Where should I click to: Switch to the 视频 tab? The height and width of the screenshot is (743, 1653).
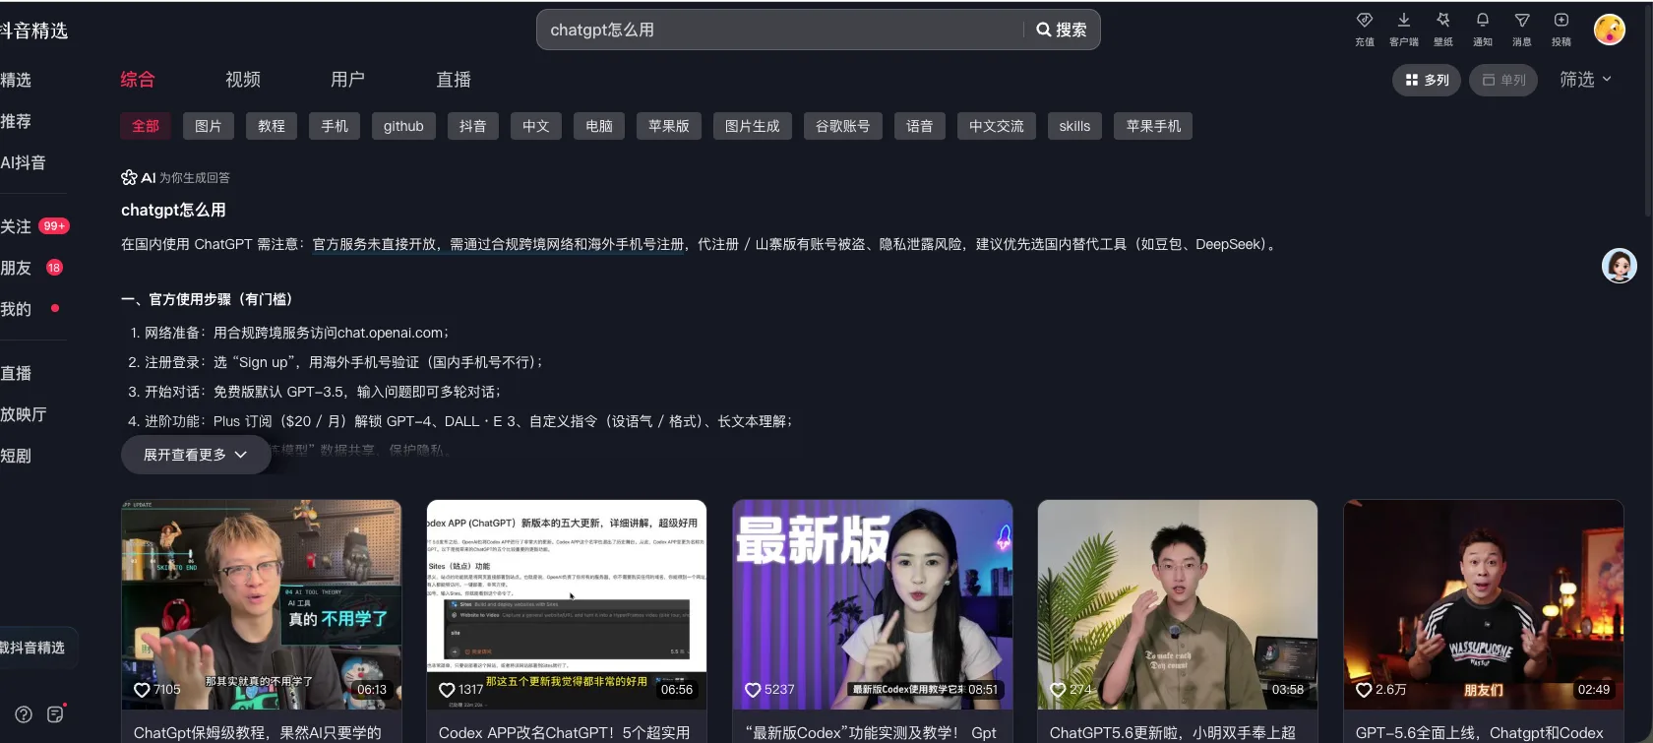click(x=243, y=80)
